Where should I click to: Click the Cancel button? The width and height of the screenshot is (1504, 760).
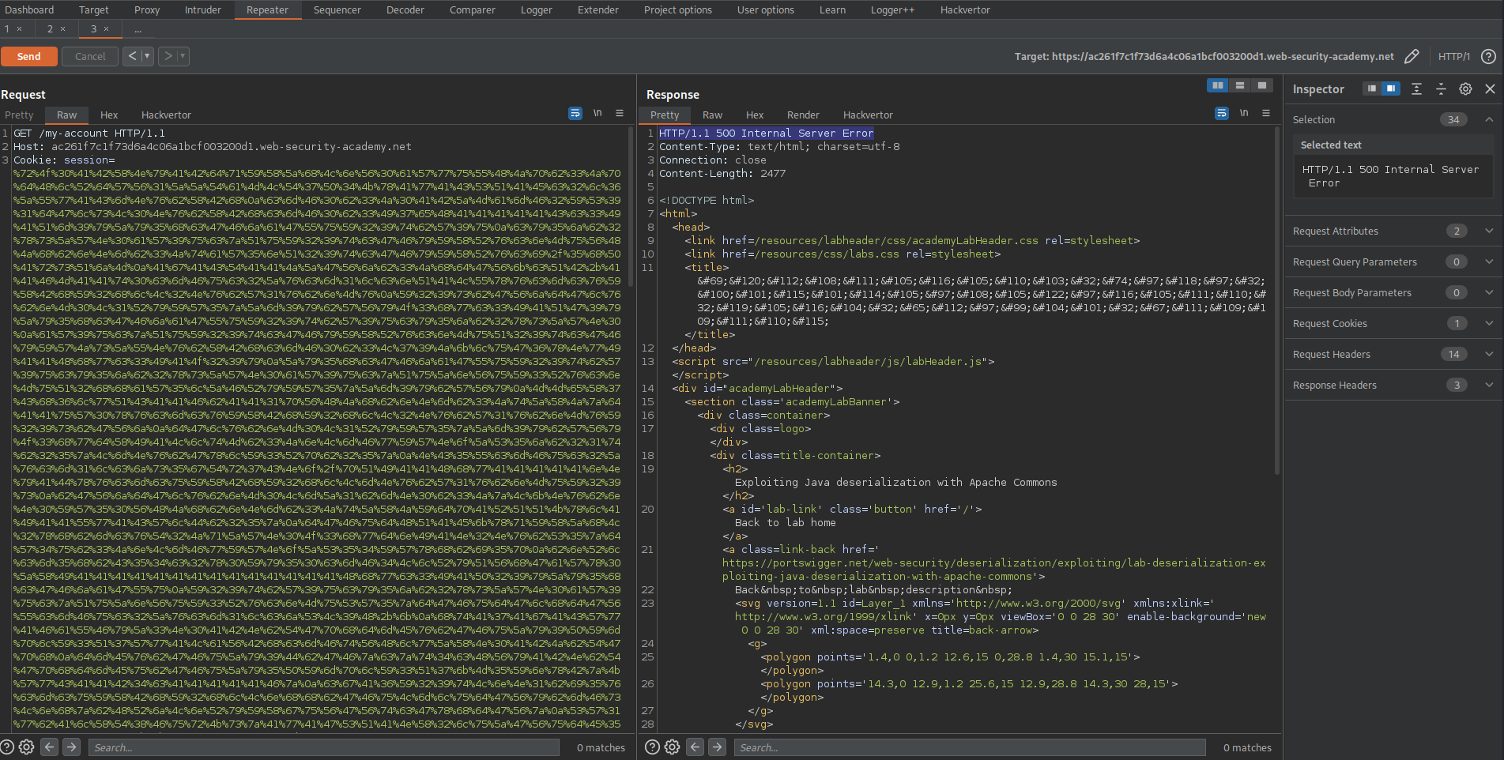pos(90,56)
